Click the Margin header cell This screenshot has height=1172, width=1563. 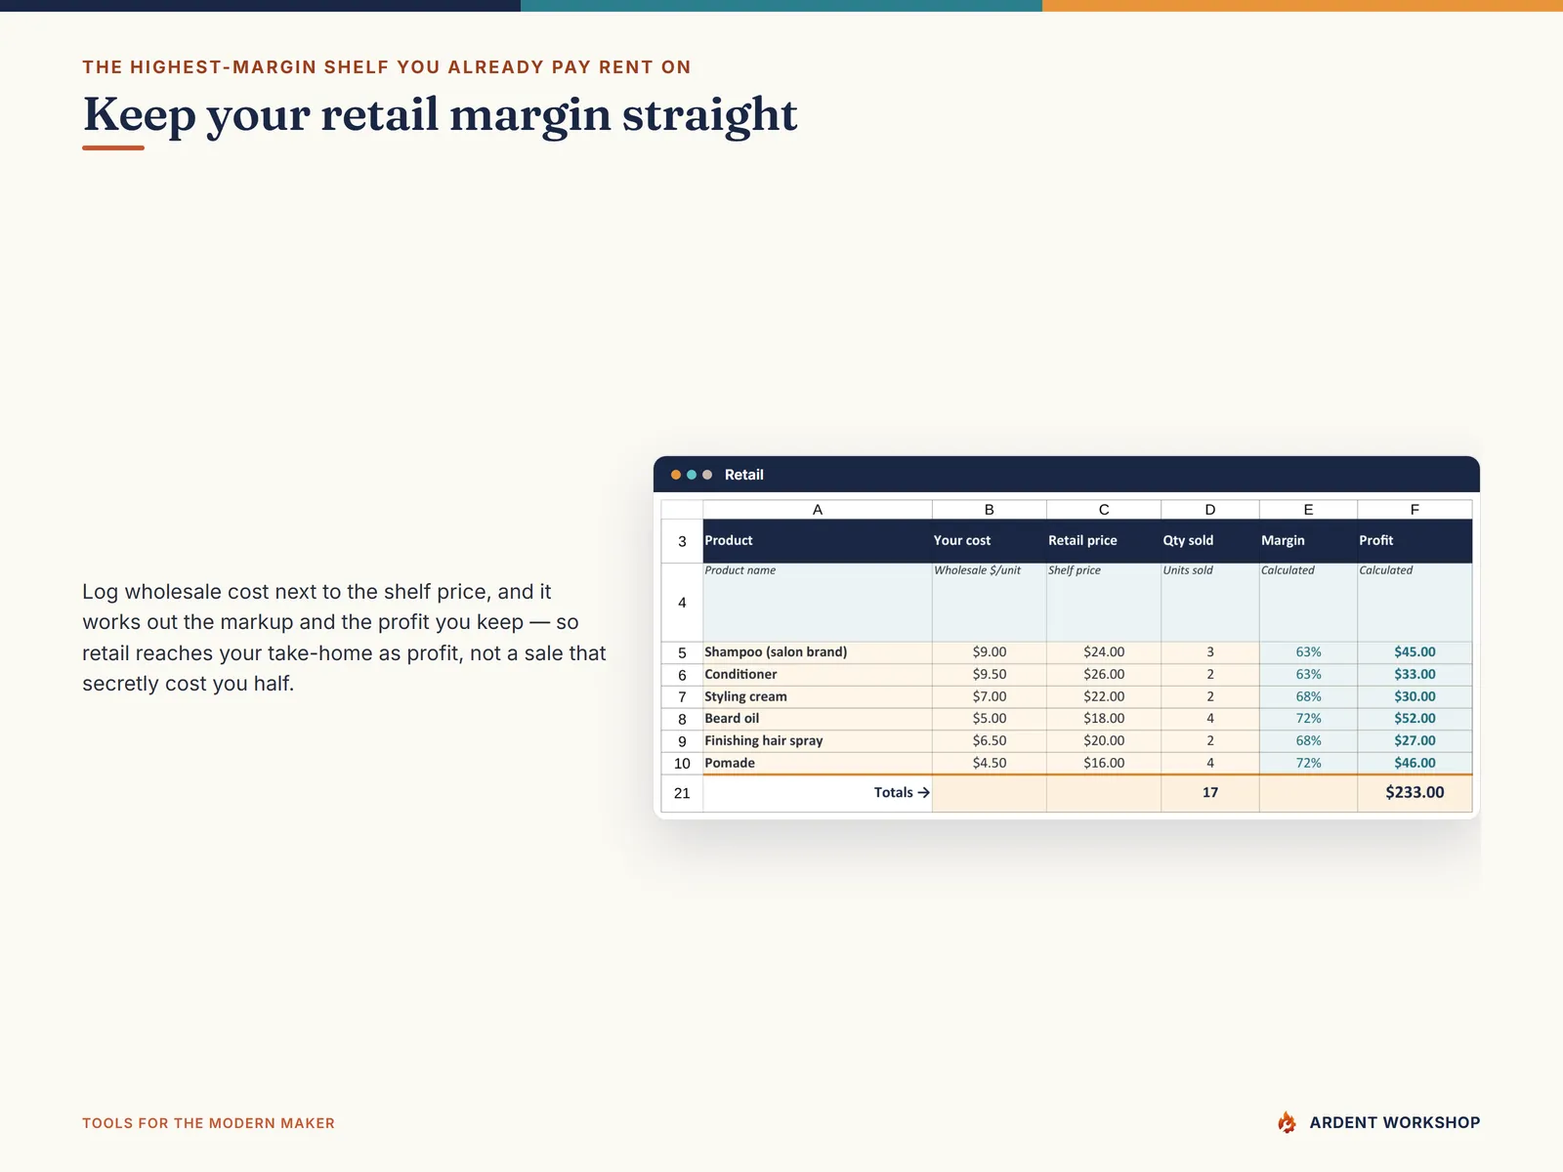click(1309, 541)
